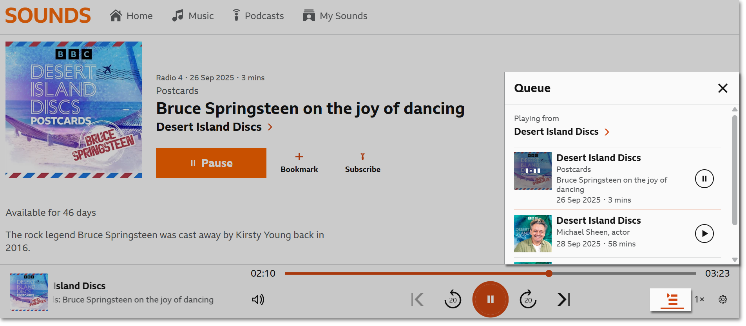This screenshot has height=326, width=746.
Task: Pause the Bruce Springsteen item in queue
Action: (x=704, y=179)
